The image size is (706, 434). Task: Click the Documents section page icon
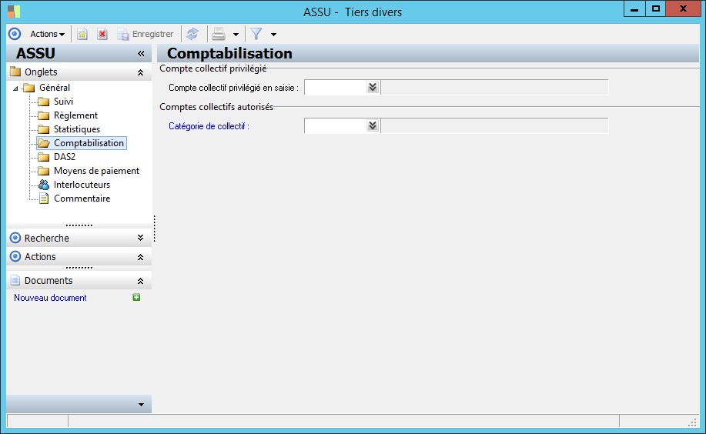(15, 280)
